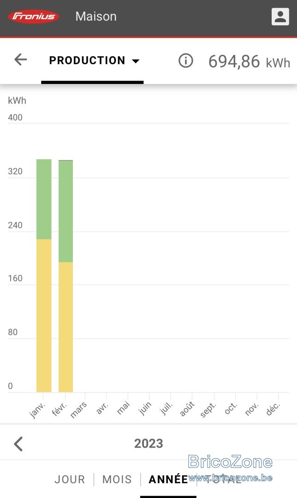Select the ANNÉE tab
The width and height of the screenshot is (297, 498).
pyautogui.click(x=168, y=479)
